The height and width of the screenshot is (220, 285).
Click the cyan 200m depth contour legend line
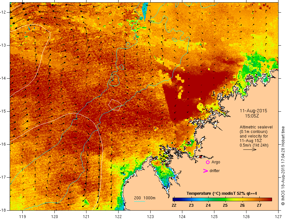point(140,201)
